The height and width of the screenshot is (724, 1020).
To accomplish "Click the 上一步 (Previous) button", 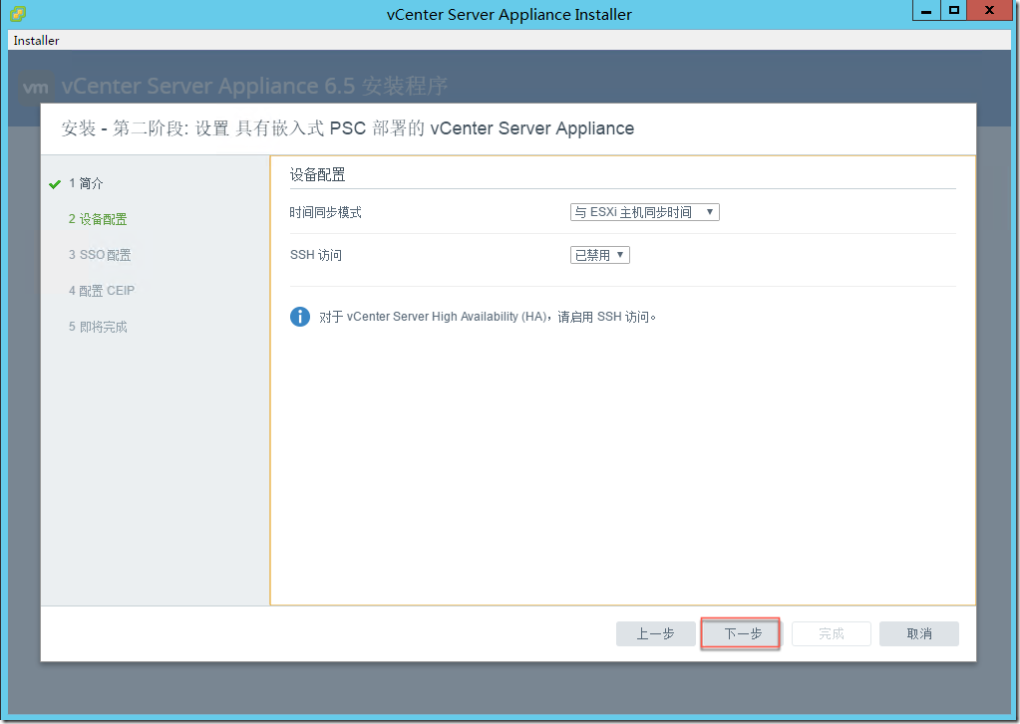I will pos(656,633).
